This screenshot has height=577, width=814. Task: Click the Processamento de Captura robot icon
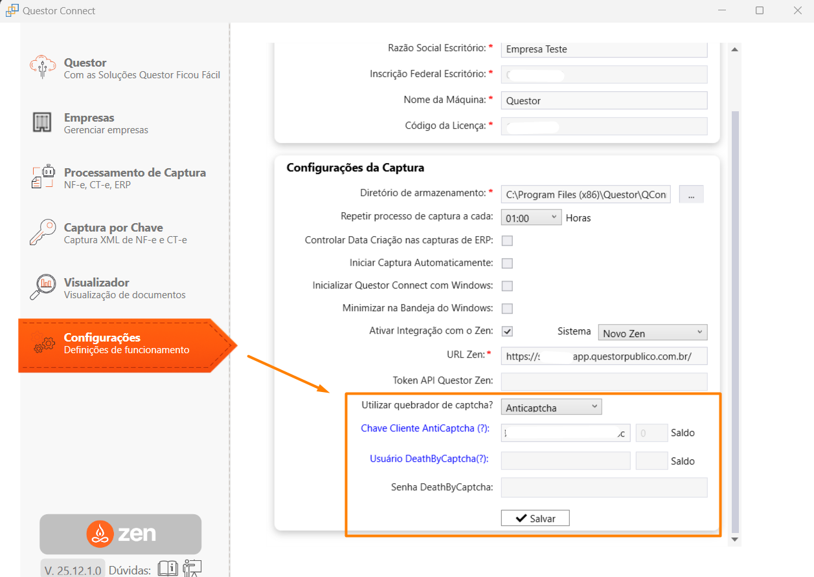coord(43,177)
